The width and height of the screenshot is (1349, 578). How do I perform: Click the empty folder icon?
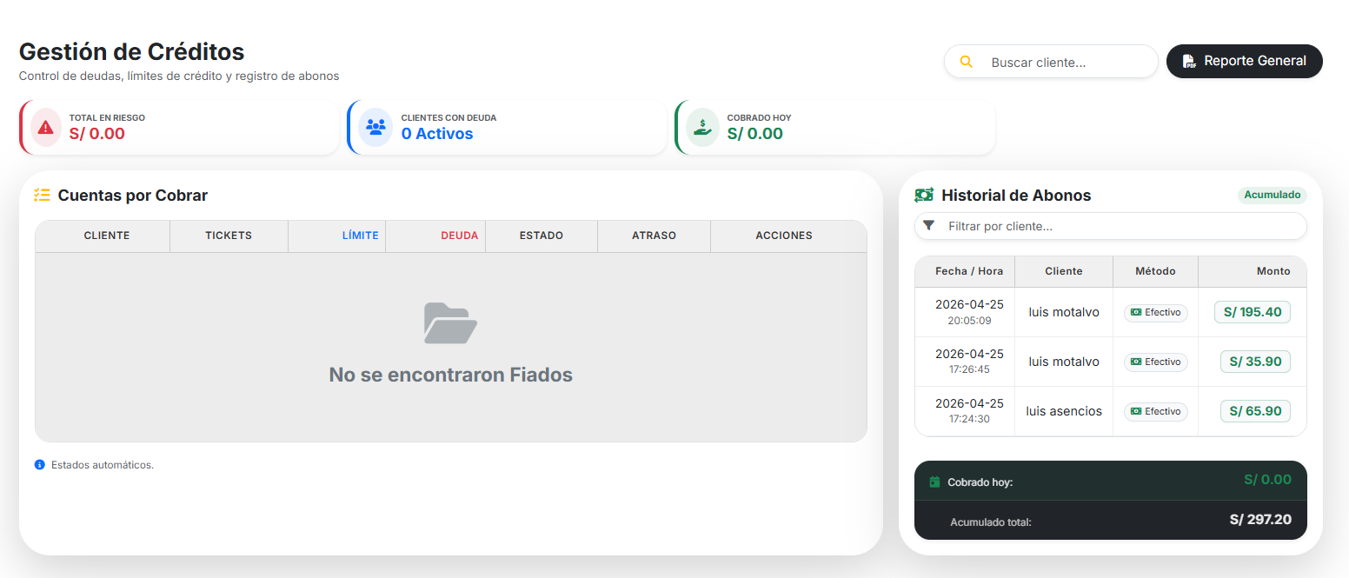click(450, 322)
